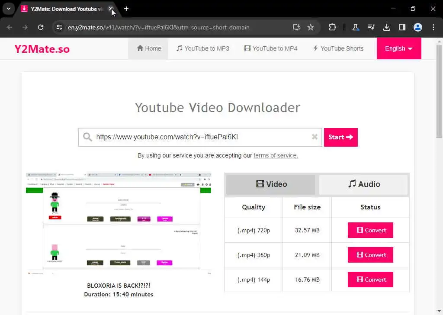Convert the 720p mp4 video
443x315 pixels.
[370, 230]
